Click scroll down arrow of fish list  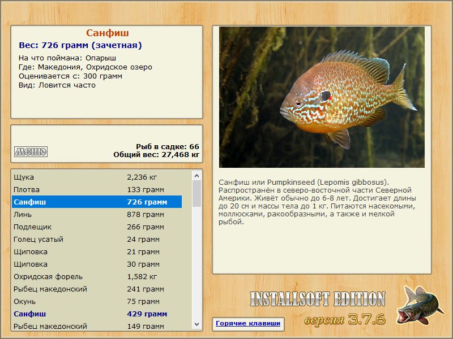click(196, 324)
